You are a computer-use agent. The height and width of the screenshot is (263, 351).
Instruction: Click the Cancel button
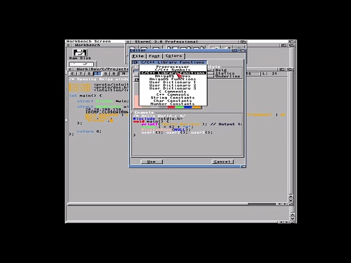point(222,162)
